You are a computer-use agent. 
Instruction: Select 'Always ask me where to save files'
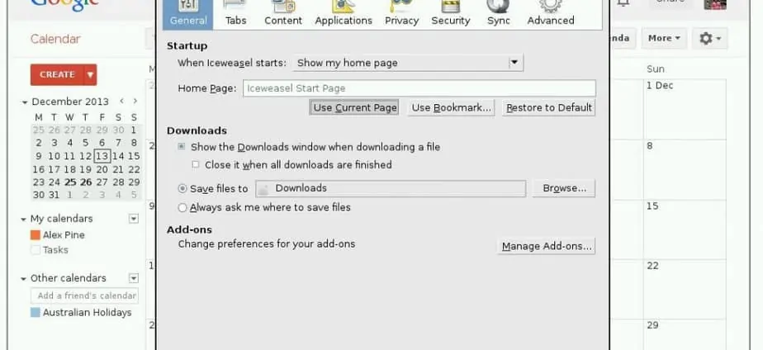tap(182, 208)
